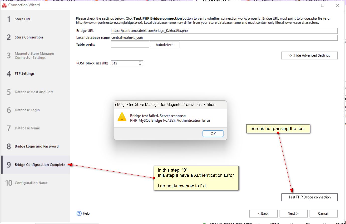
Task: Click the 'Connection Wizard' title text
Action: coord(24,5)
